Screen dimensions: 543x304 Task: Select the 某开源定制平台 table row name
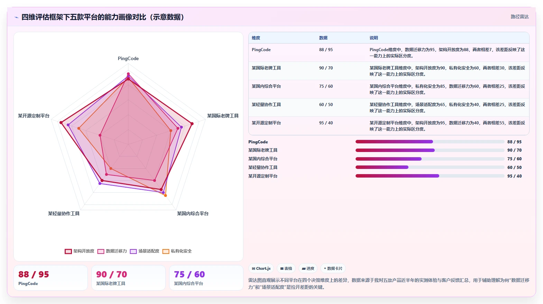pos(266,123)
